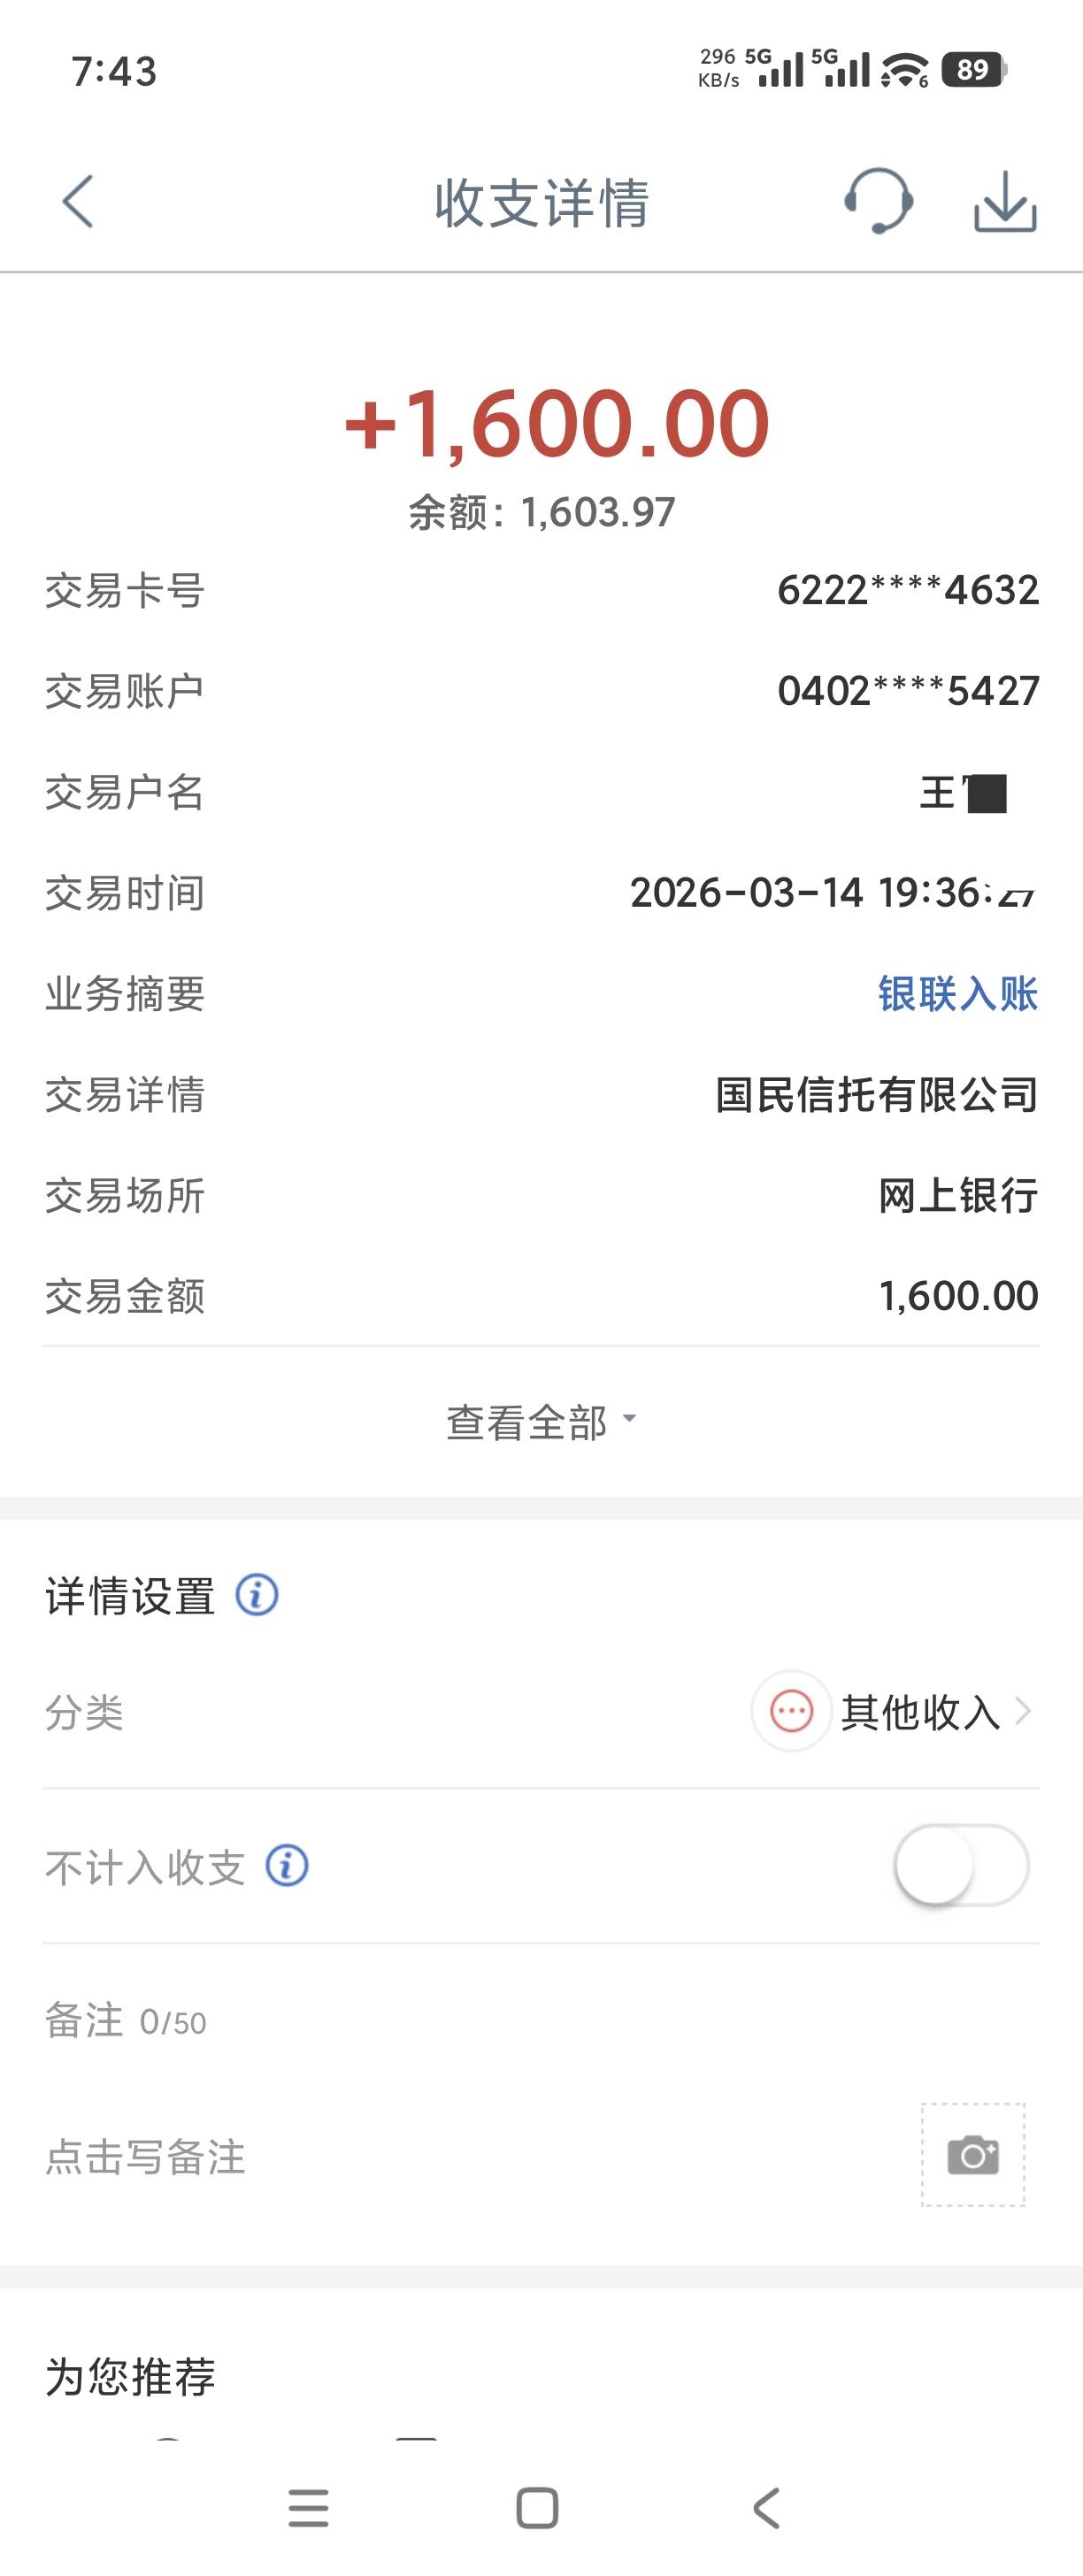Screen dimensions: 1083x2576
Task: Tap the +1,600.00 amount heading
Action: point(556,424)
